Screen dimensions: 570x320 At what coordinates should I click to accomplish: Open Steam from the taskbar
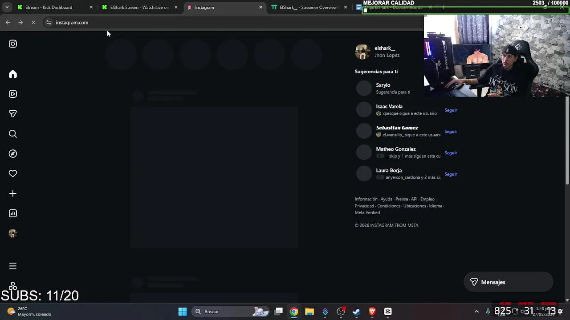356,312
